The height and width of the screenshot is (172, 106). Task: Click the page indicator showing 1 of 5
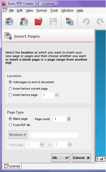101,159
